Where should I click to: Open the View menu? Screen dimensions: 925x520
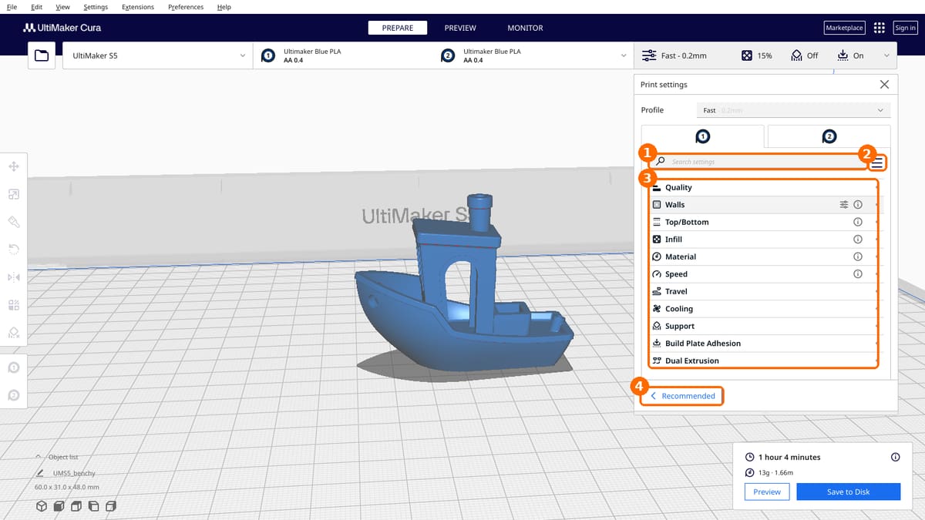(62, 7)
